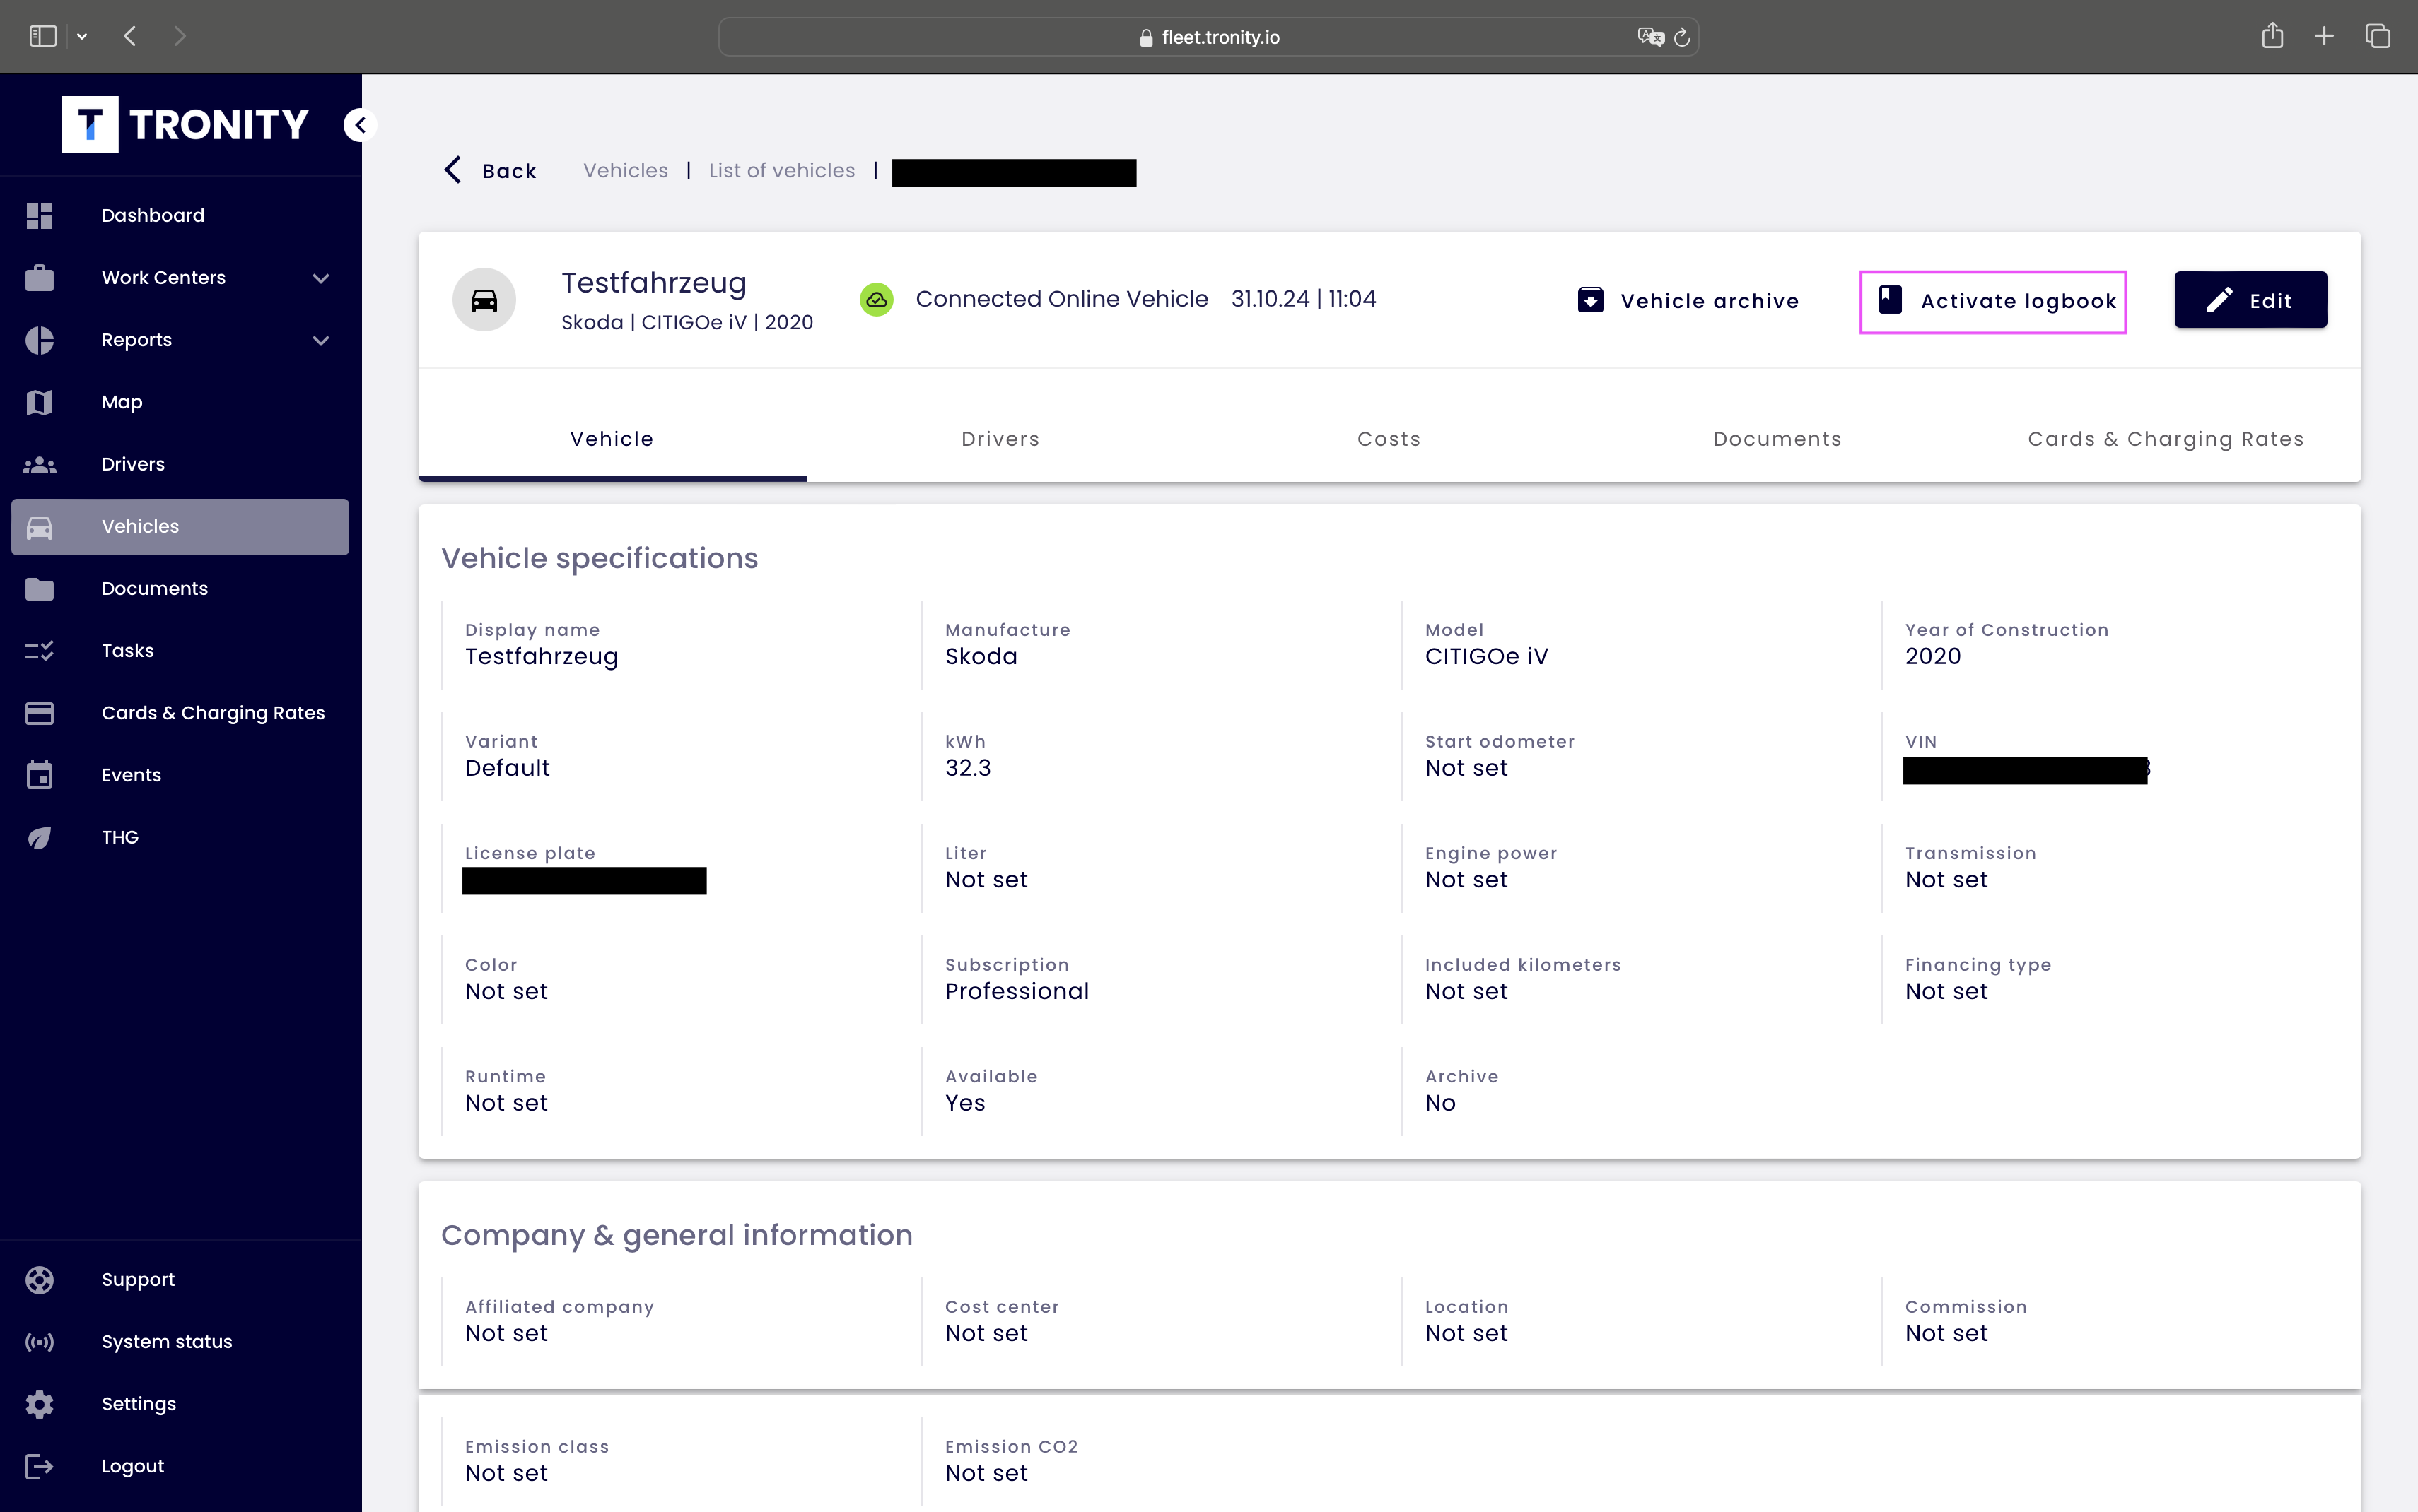Click the Events calendar icon
This screenshot has width=2418, height=1512.
tap(39, 775)
